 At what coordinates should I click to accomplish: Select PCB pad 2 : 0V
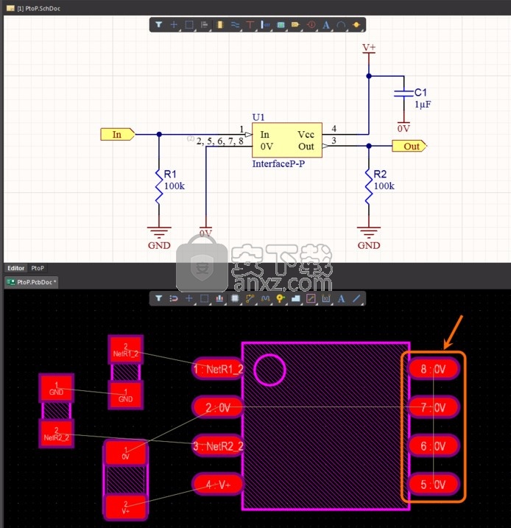218,408
